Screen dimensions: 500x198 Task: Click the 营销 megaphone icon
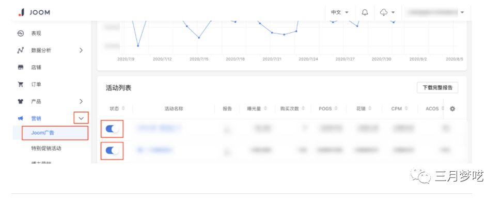pyautogui.click(x=21, y=118)
